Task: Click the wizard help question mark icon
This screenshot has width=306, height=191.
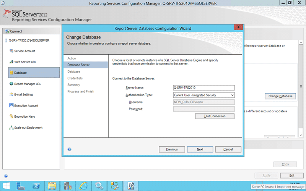Action: tap(69, 149)
